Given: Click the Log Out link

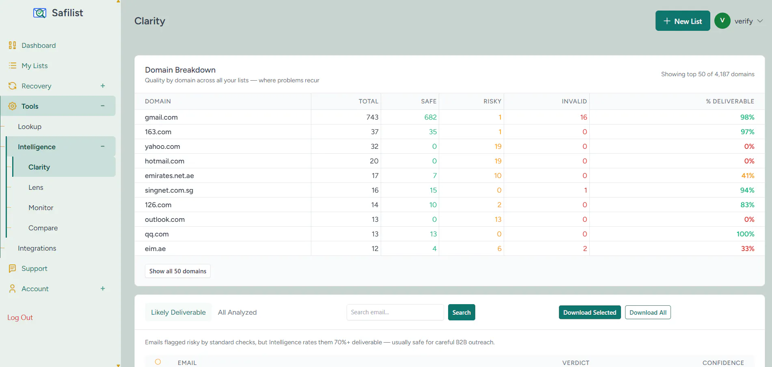Looking at the screenshot, I should point(20,318).
